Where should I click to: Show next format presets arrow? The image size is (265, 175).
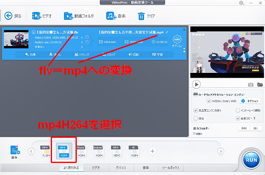220,151
